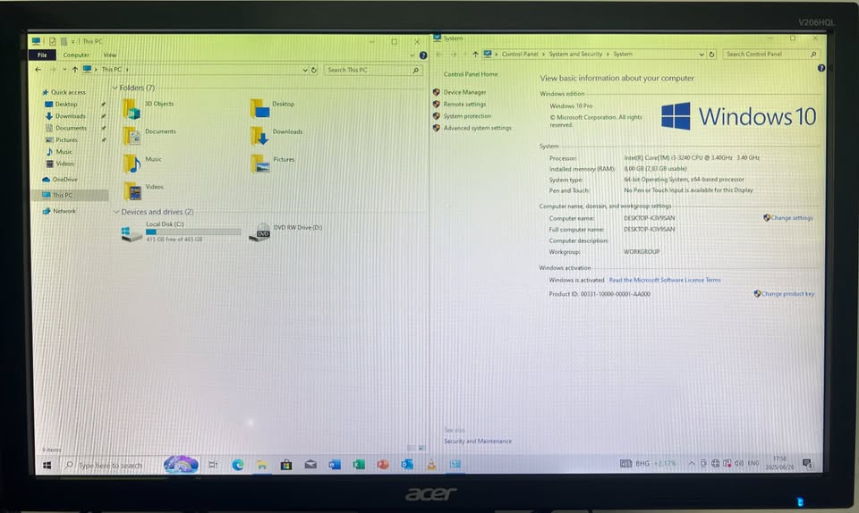Collapse the Folders (7) group

pos(115,88)
